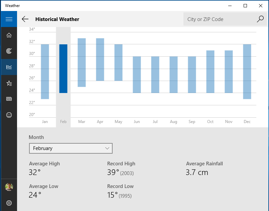
Task: Click the Average Low value 24°
Action: click(x=35, y=195)
